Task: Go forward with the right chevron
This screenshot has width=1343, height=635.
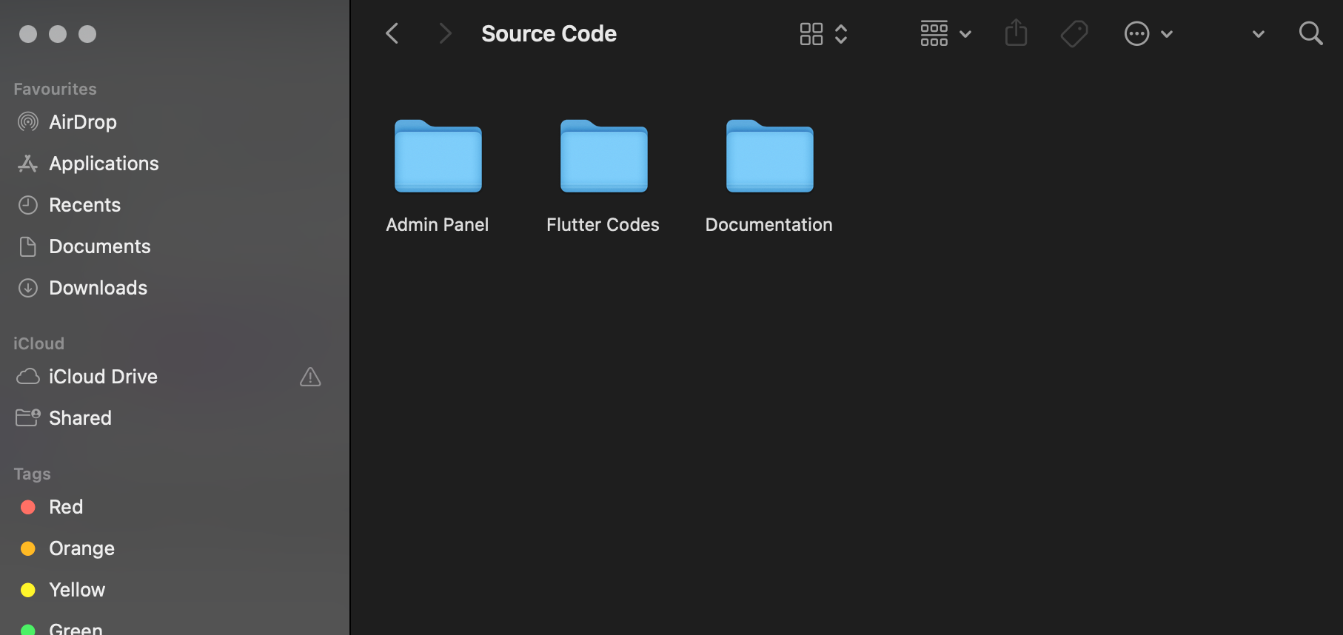Action: pyautogui.click(x=444, y=33)
